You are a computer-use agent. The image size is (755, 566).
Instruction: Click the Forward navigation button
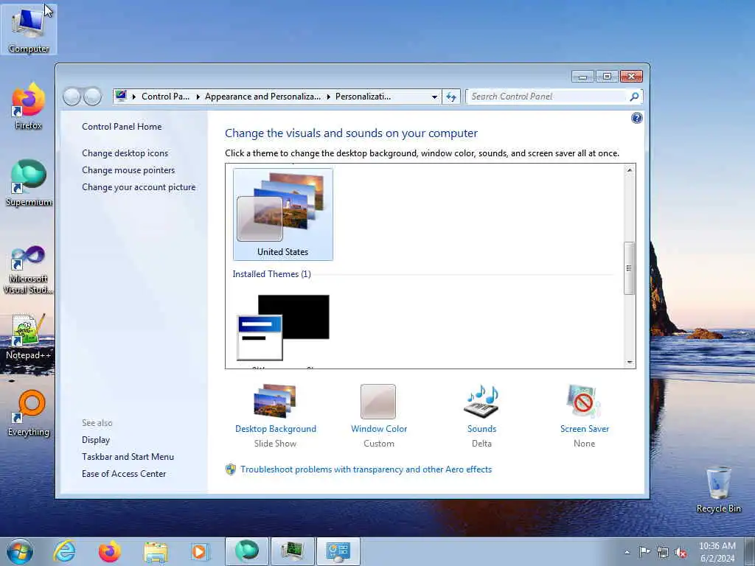(x=93, y=97)
